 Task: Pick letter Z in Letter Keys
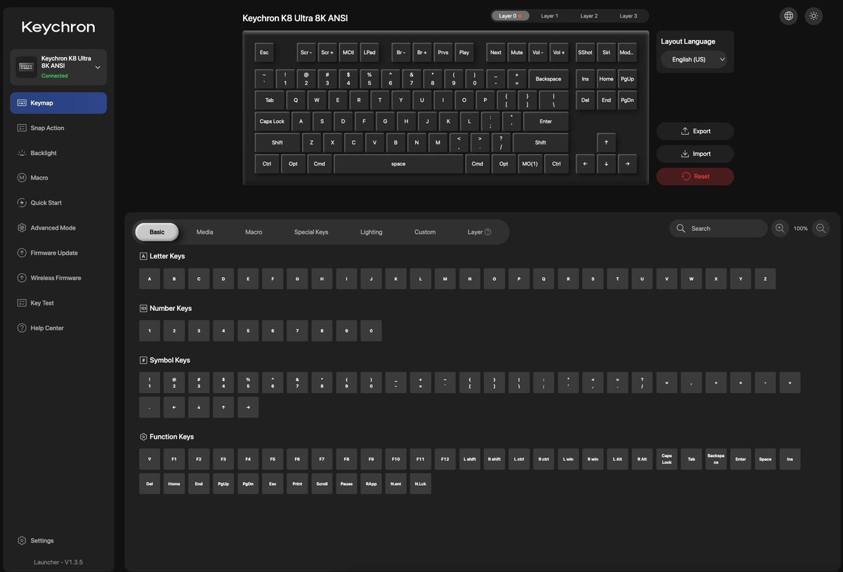coord(765,279)
